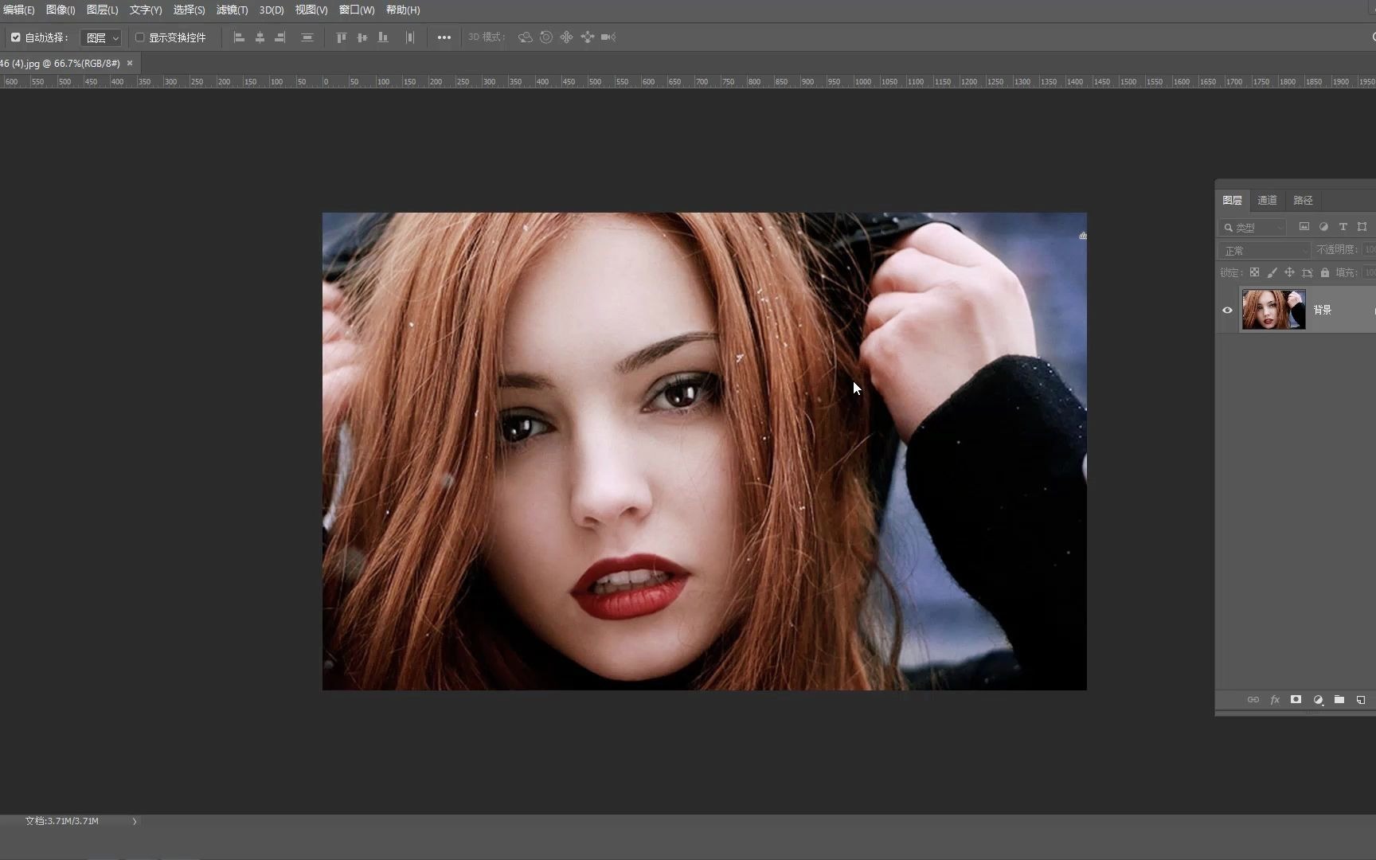This screenshot has width=1376, height=860.
Task: Toggle the 自动选择 checkbox
Action: pos(15,37)
